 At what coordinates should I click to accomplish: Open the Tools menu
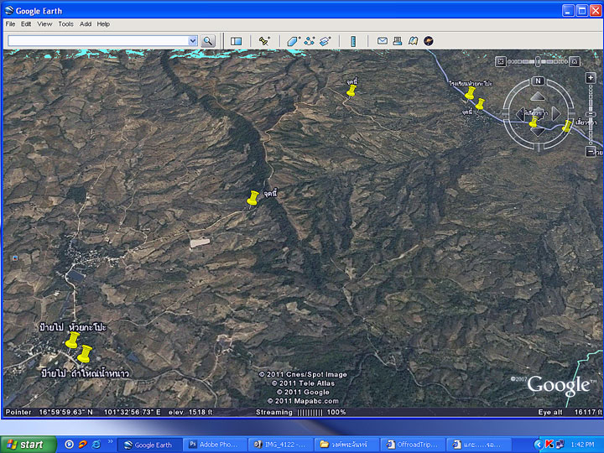(65, 24)
